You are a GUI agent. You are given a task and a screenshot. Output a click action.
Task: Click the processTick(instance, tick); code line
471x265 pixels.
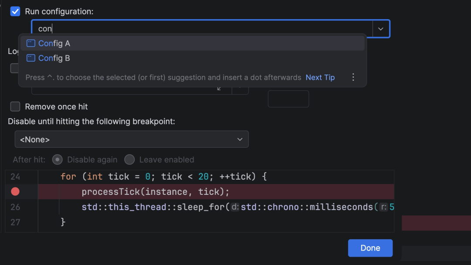[155, 192]
